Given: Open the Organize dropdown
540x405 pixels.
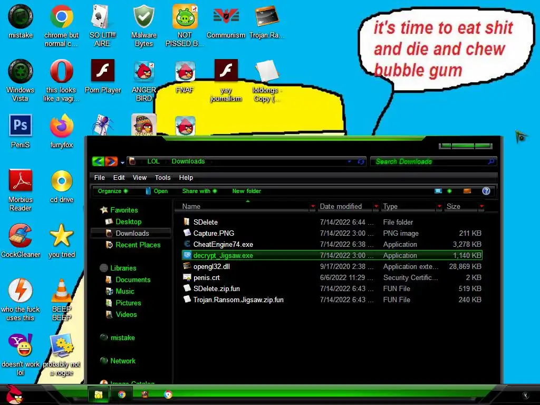Looking at the screenshot, I should (113, 191).
